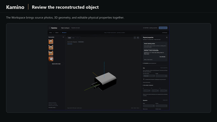This screenshot has width=217, height=122.
Task: Click the Z dimension input field
Action: click(163, 91)
